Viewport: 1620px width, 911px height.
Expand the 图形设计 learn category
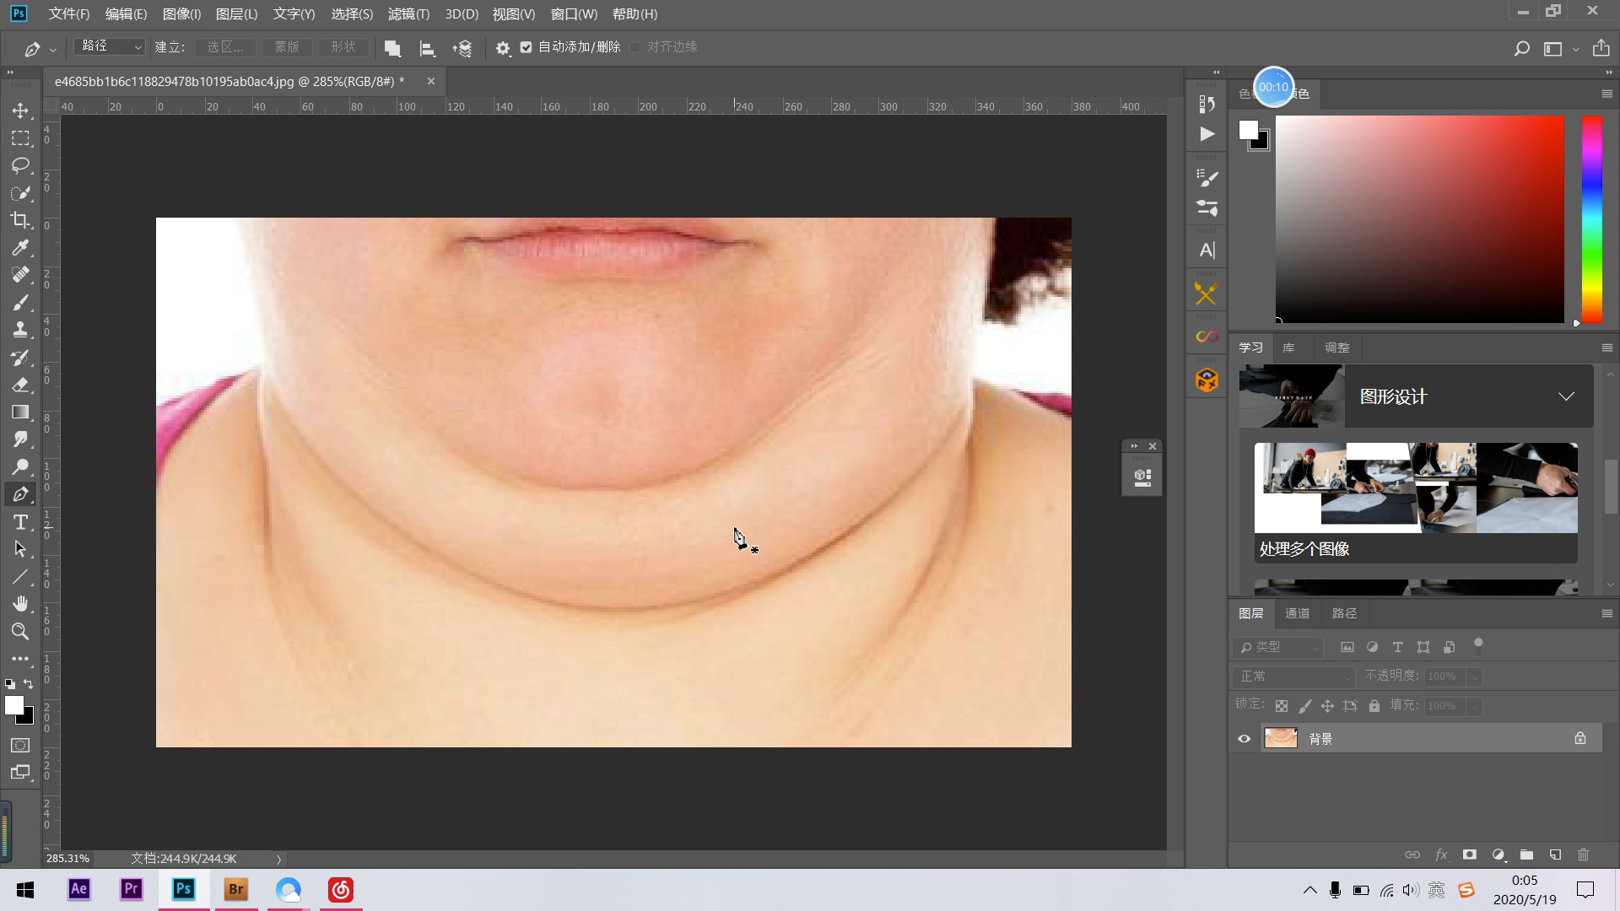point(1566,396)
